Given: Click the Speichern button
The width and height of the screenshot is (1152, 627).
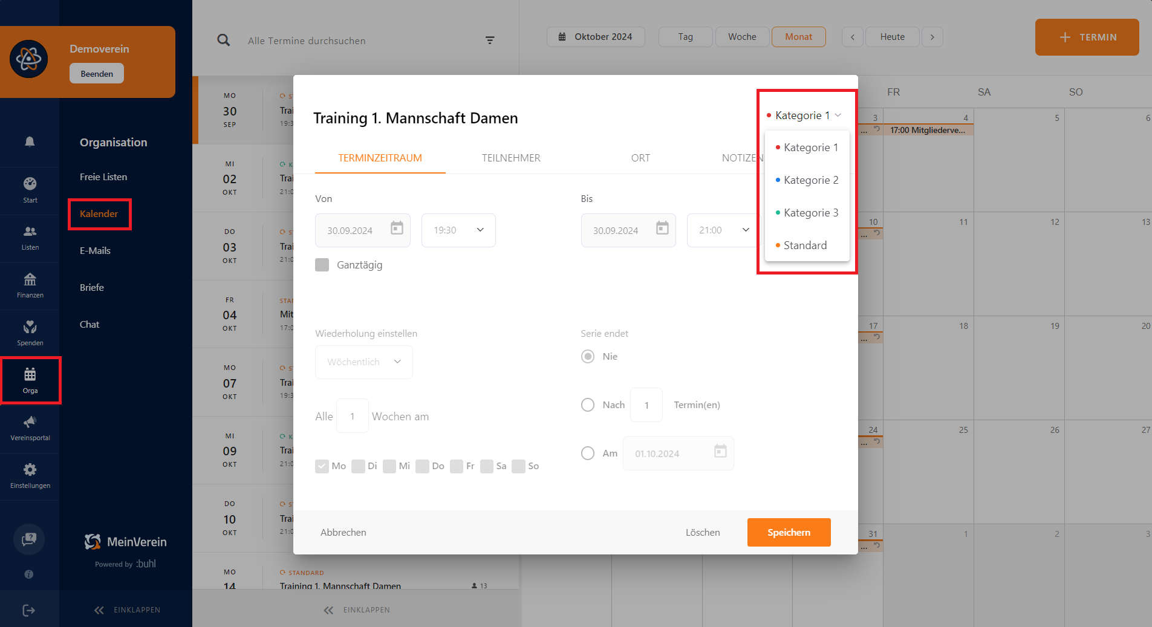Looking at the screenshot, I should coord(789,532).
